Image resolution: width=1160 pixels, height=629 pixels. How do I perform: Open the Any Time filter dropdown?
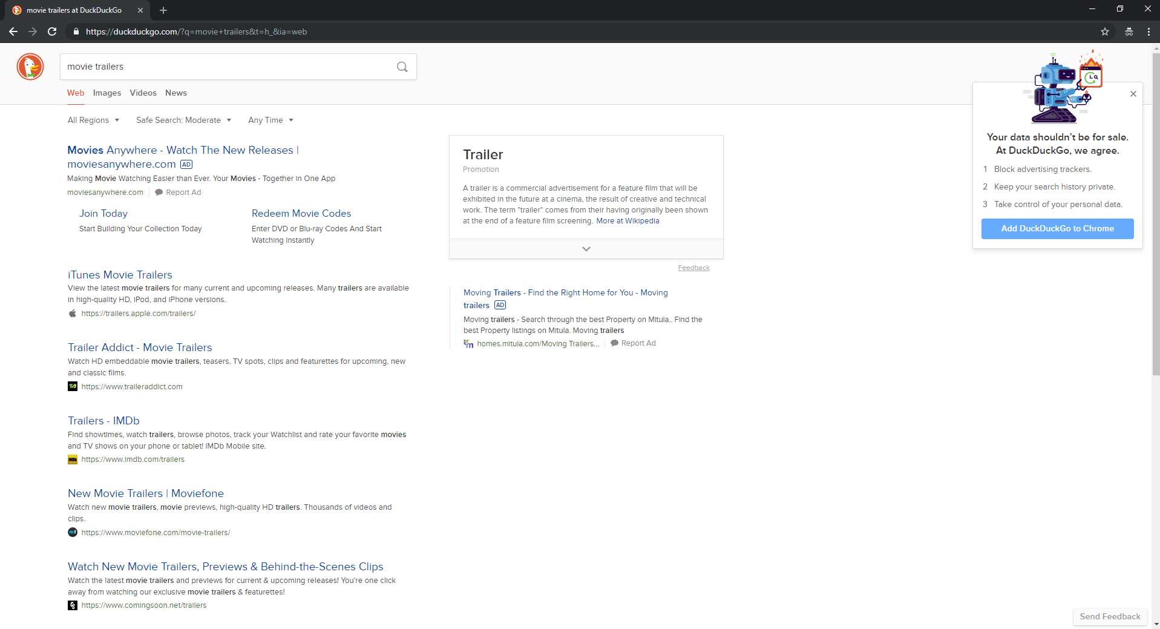270,120
